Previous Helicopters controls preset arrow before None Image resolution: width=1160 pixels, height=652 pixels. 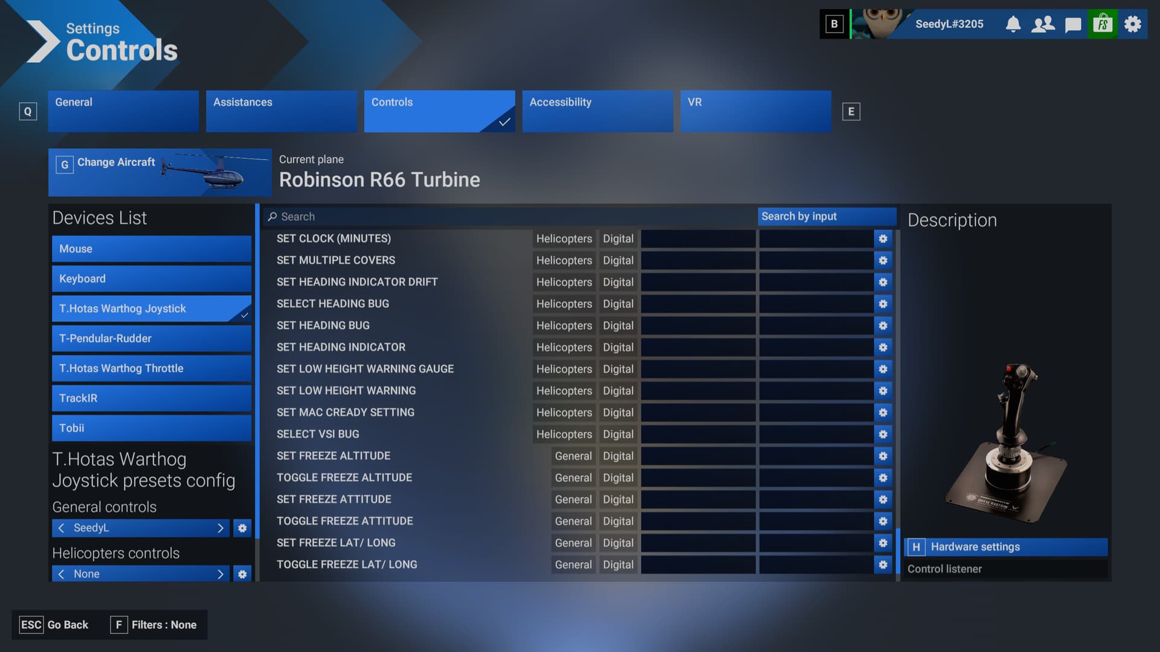(x=61, y=574)
